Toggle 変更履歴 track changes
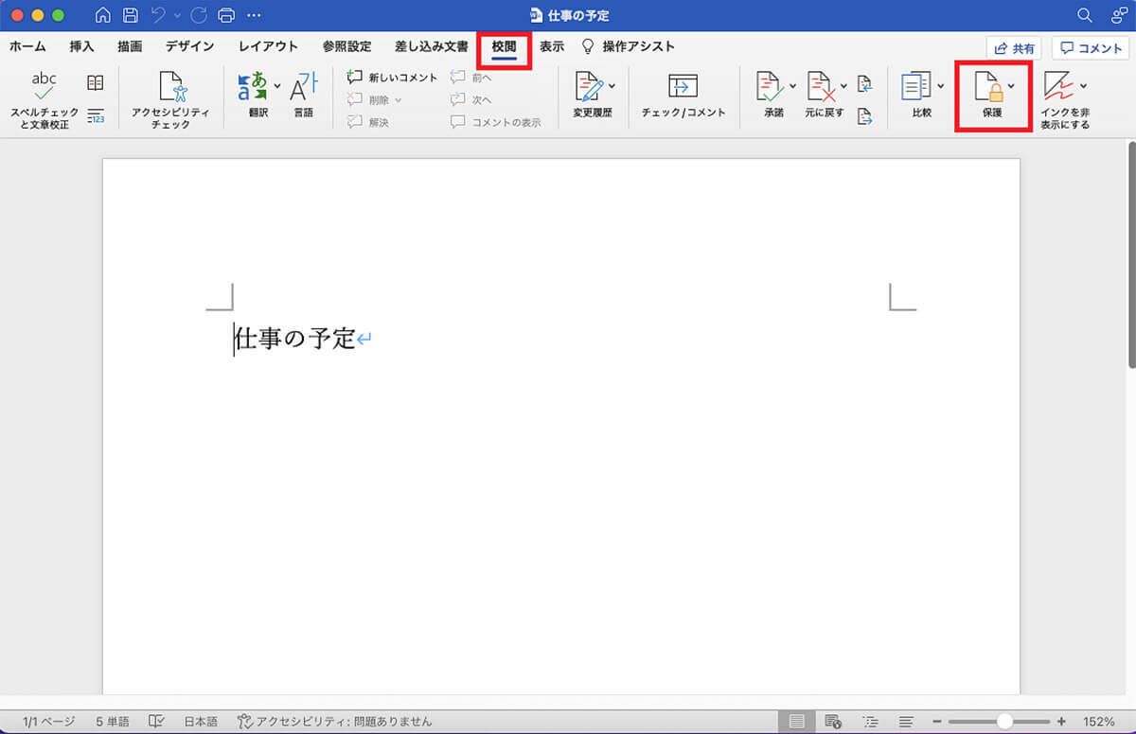Image resolution: width=1136 pixels, height=734 pixels. coord(591,87)
